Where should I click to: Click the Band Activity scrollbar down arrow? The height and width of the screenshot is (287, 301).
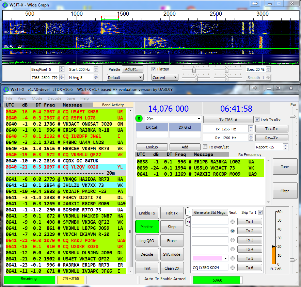130,271
